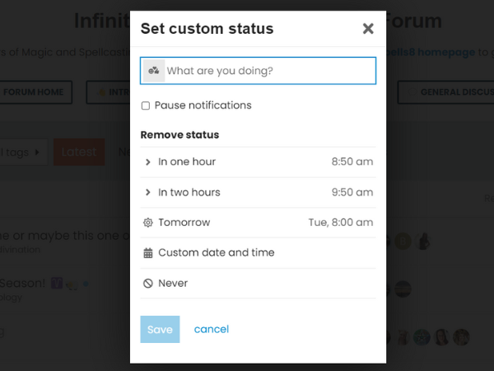This screenshot has height=371, width=494.
Task: Type in 'What are you doing?' field
Action: pyautogui.click(x=268, y=71)
